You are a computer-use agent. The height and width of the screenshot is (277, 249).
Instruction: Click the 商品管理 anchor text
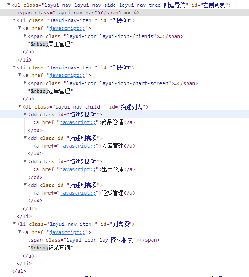click(x=113, y=122)
